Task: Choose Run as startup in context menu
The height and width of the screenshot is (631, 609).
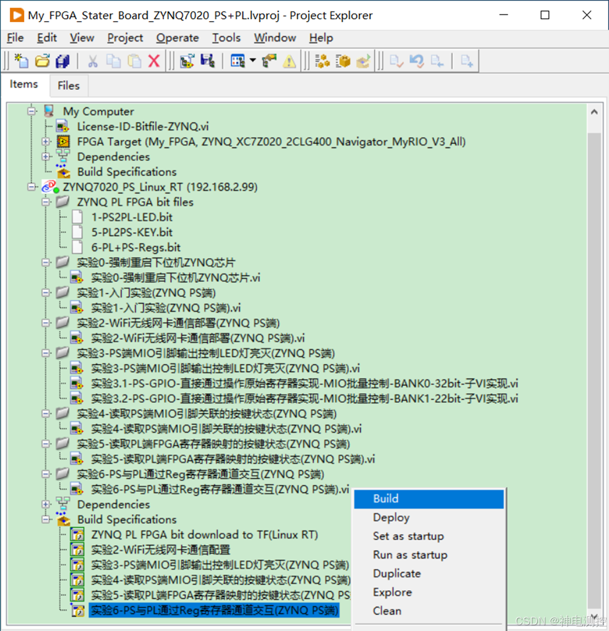Action: (x=429, y=555)
